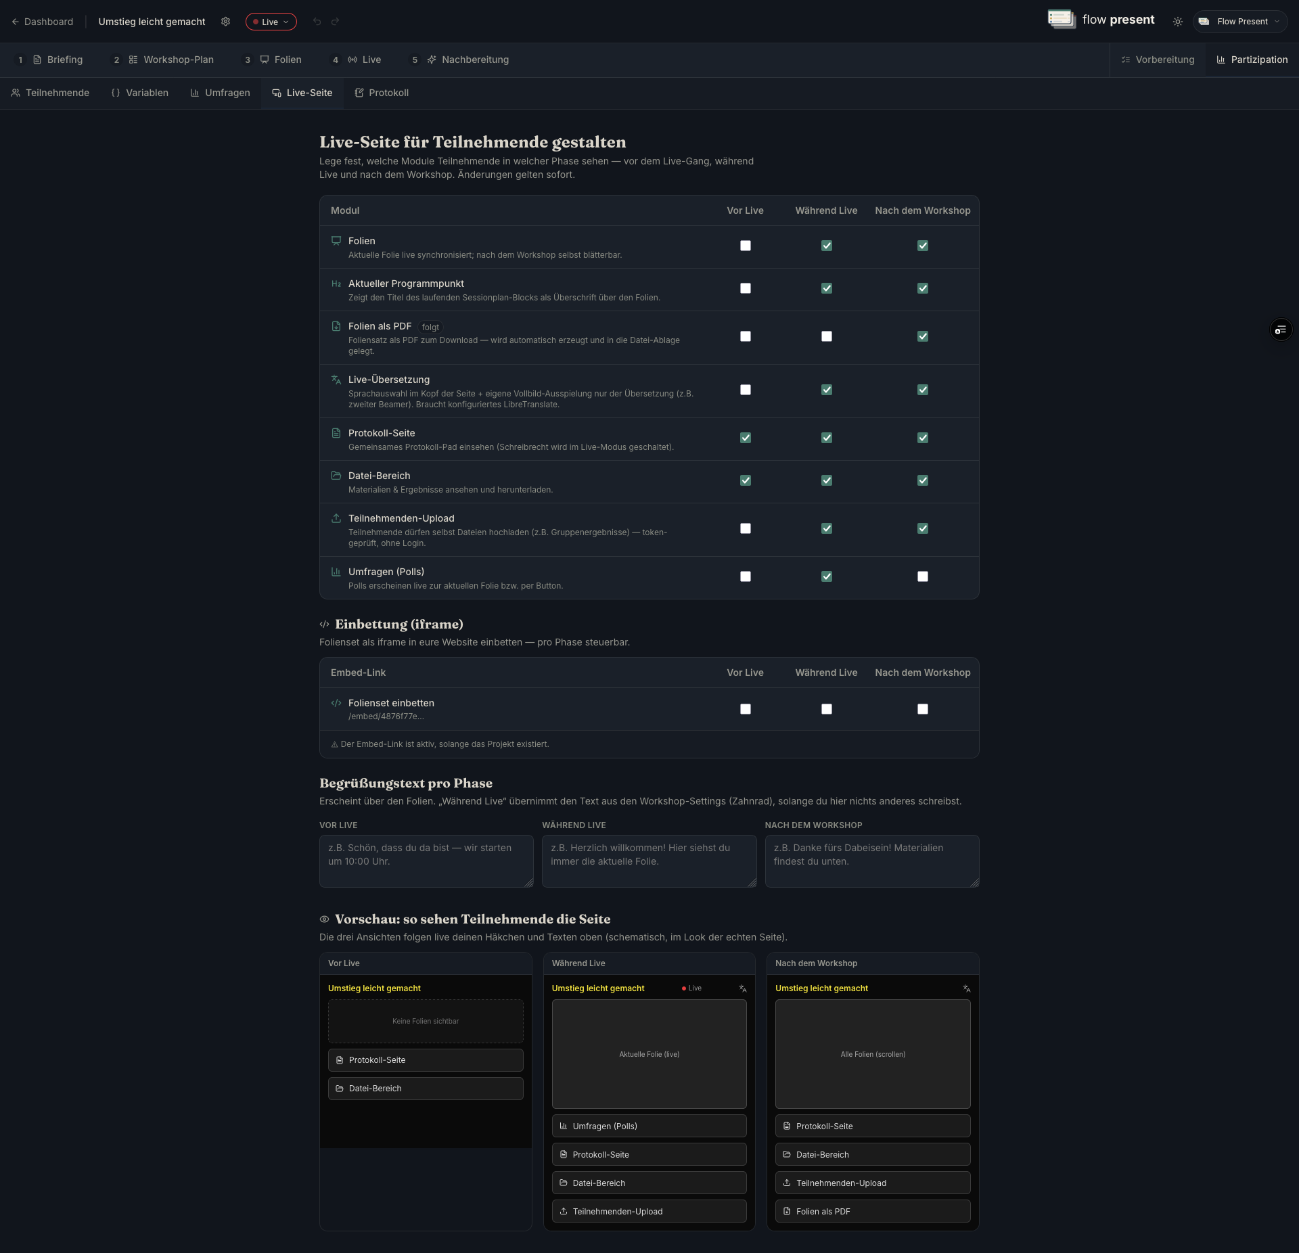Click translation icon in Während Live preview
1299x1253 pixels.
pyautogui.click(x=743, y=988)
